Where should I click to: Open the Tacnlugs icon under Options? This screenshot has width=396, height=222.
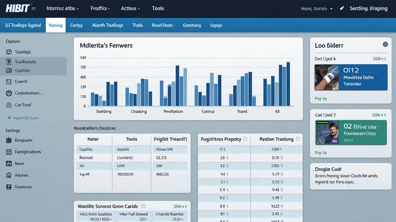[x=9, y=52]
